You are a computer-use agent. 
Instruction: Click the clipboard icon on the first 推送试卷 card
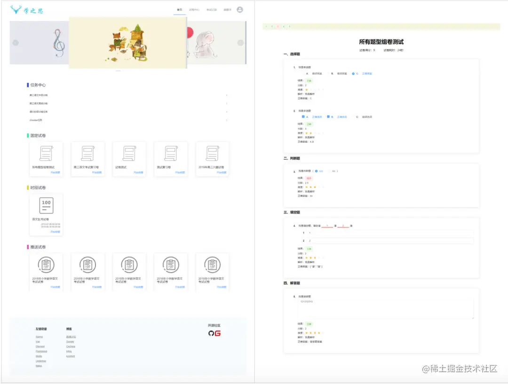(46, 266)
